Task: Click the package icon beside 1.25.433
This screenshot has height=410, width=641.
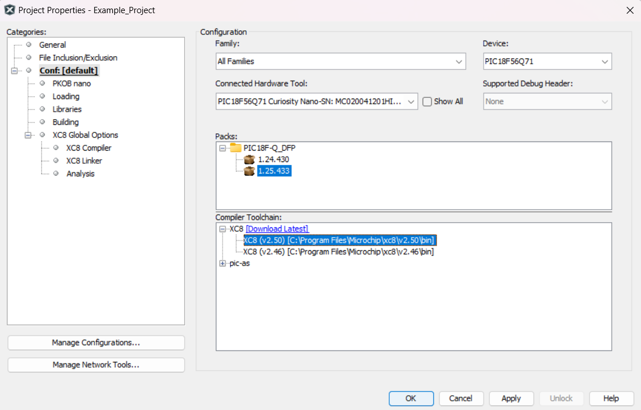Action: pos(249,171)
